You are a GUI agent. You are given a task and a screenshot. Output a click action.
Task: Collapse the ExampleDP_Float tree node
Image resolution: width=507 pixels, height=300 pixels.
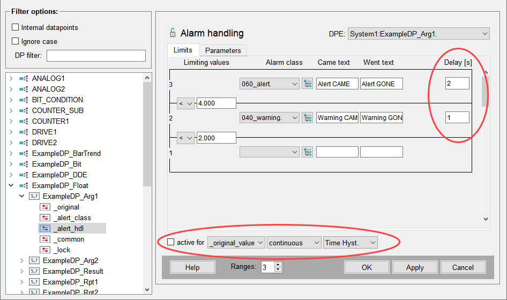coord(11,186)
